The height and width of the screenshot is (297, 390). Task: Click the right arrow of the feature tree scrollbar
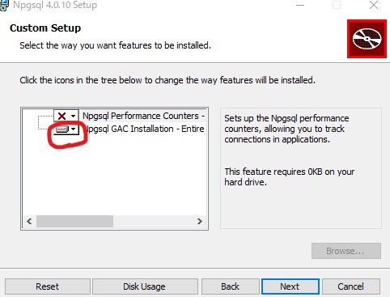pyautogui.click(x=200, y=222)
